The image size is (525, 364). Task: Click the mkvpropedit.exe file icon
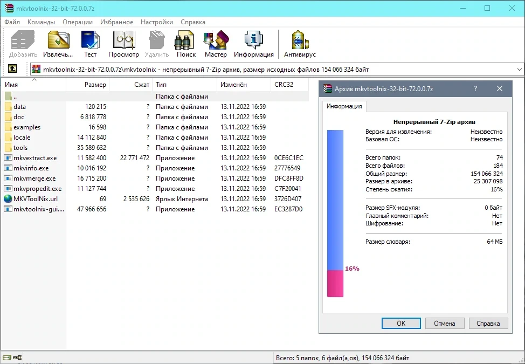[8, 189]
